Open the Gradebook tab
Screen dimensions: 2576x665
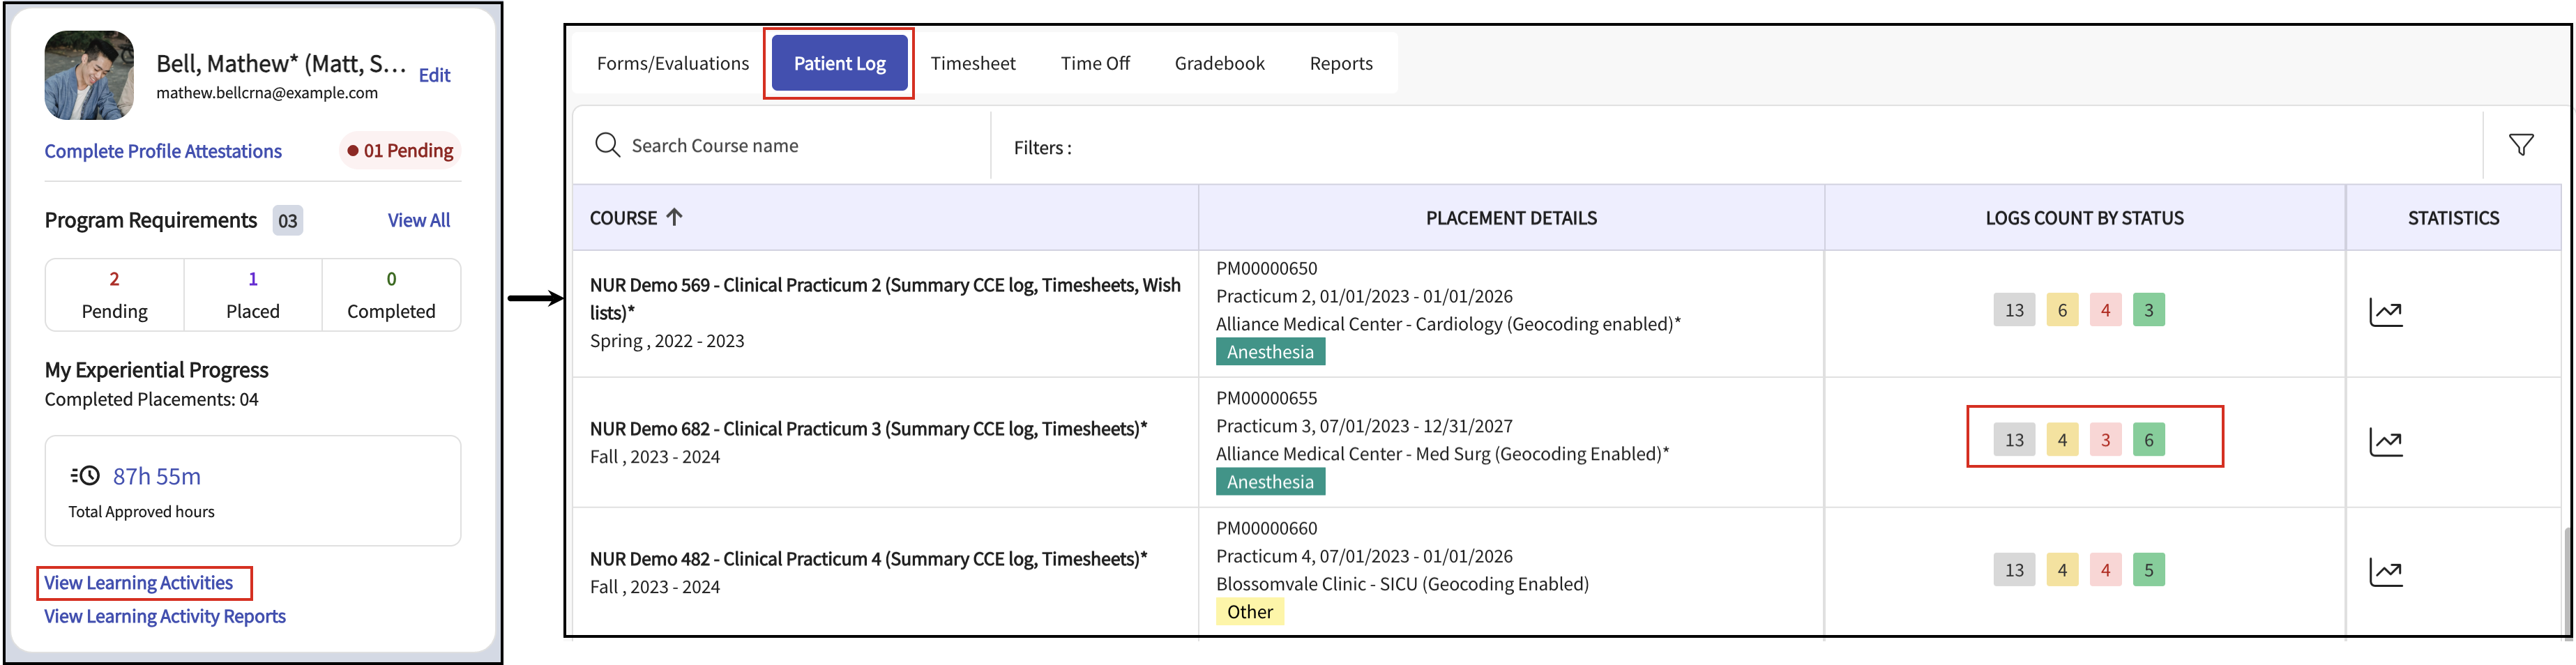point(1219,63)
